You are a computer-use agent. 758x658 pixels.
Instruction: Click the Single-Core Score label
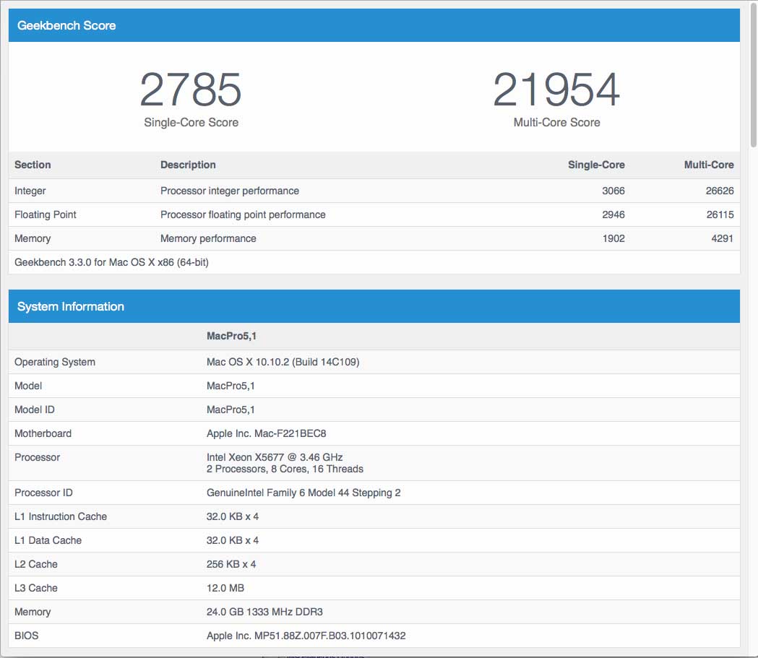click(x=191, y=123)
